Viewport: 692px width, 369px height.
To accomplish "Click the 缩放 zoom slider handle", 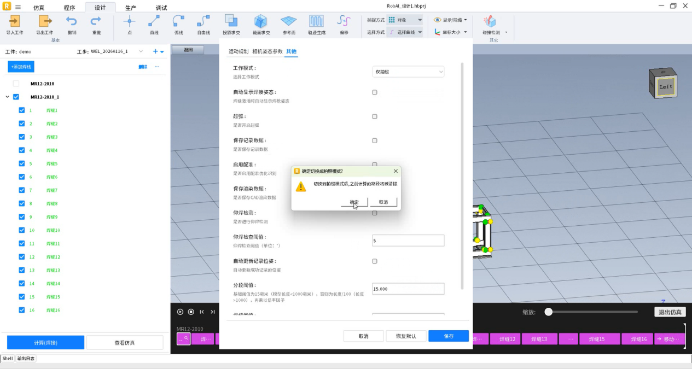I will [548, 312].
